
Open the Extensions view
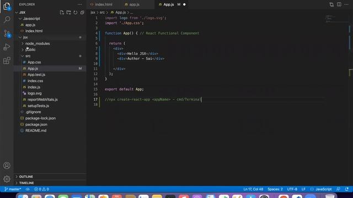tap(7, 61)
